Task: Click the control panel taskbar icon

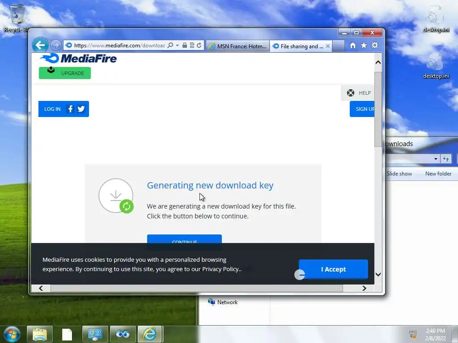Action: tap(95, 334)
